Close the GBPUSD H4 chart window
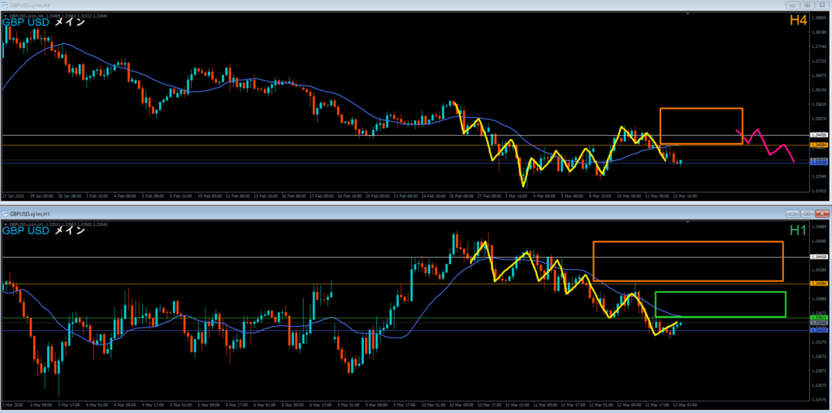 [x=821, y=5]
